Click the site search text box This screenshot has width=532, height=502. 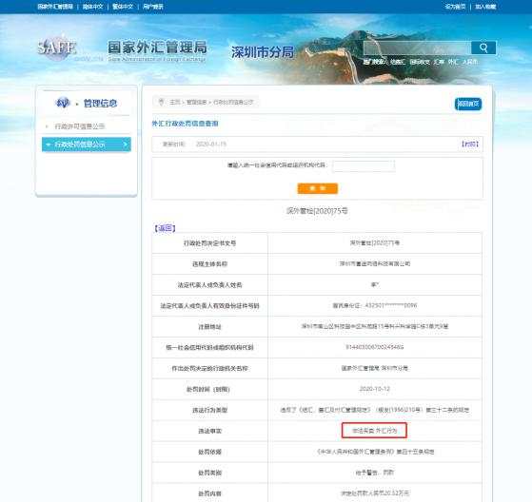pos(418,48)
